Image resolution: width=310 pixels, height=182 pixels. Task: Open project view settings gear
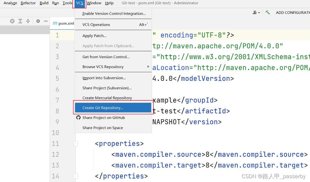[x=38, y=21]
